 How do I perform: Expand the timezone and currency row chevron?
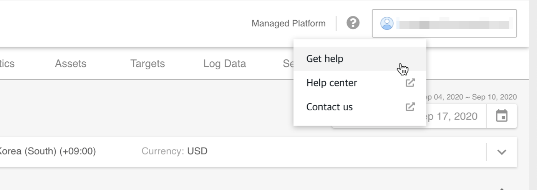pyautogui.click(x=502, y=152)
